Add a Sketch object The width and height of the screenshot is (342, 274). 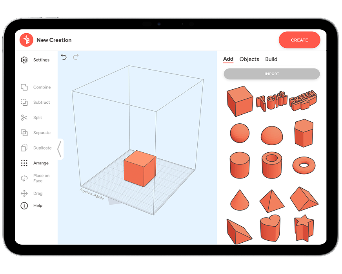(303, 100)
